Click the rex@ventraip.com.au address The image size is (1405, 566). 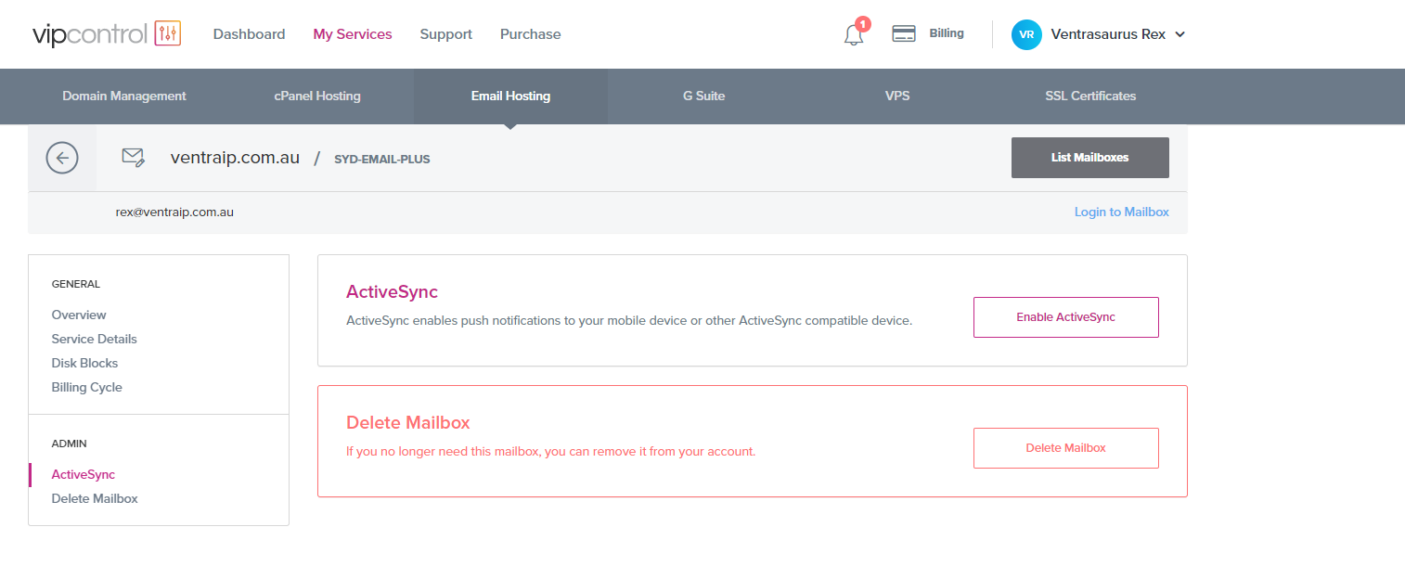pyautogui.click(x=174, y=212)
